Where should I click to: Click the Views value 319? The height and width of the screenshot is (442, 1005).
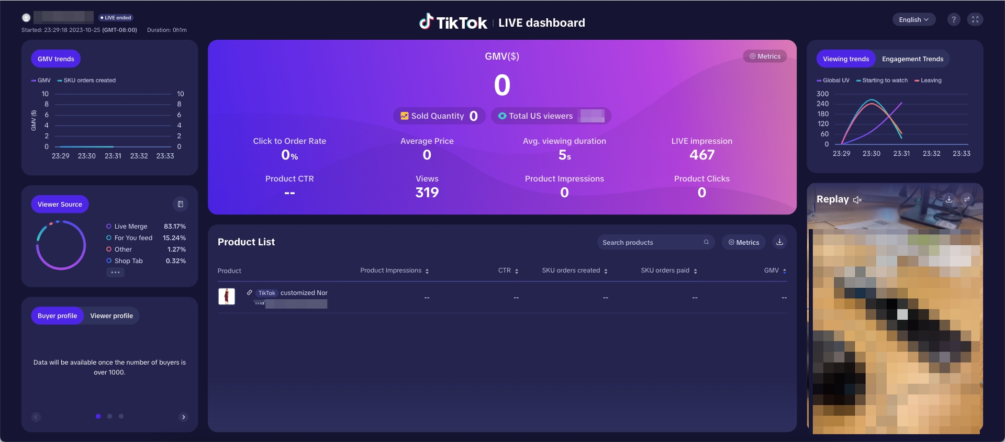427,192
